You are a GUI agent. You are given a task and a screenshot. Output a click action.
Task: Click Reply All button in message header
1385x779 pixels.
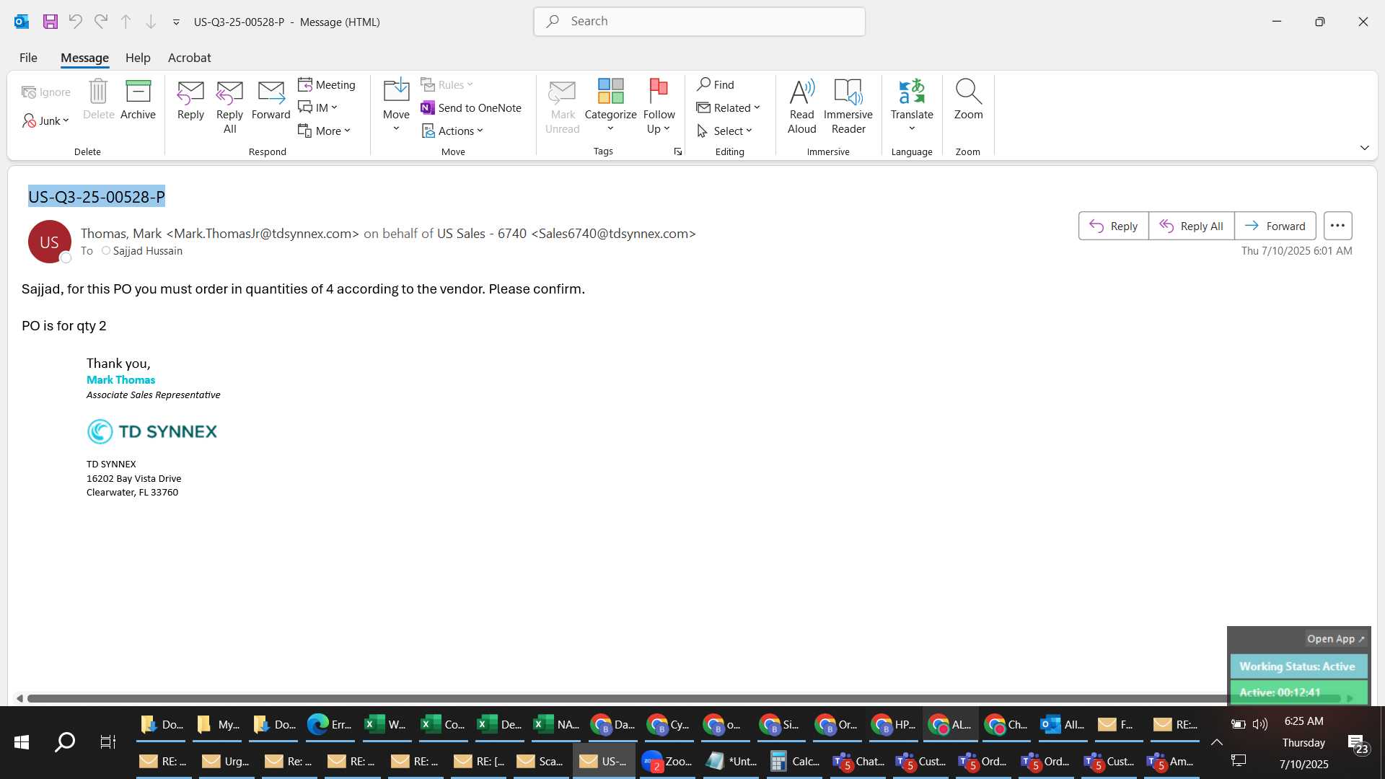click(x=1191, y=226)
